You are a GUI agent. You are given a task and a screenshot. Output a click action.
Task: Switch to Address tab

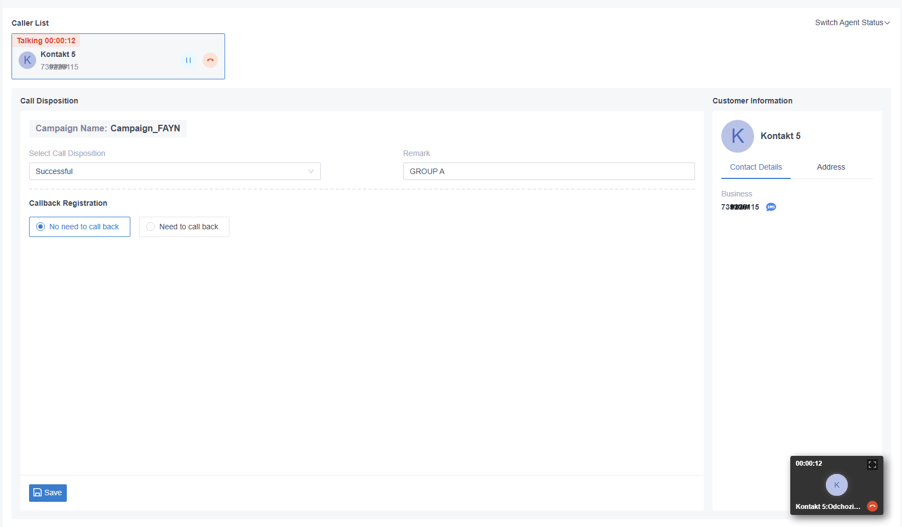click(x=831, y=167)
